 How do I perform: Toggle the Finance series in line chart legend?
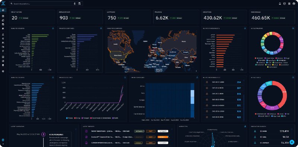click(x=70, y=118)
